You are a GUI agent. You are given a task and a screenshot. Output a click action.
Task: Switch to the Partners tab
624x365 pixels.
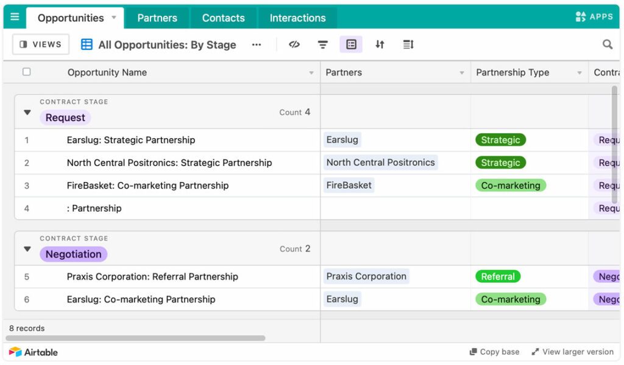tap(157, 18)
